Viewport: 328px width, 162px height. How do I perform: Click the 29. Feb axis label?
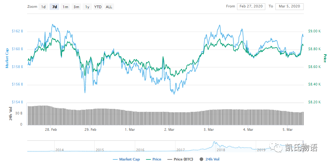[90, 130]
